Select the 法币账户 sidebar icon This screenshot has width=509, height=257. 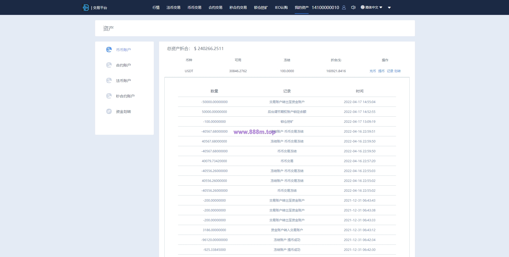pyautogui.click(x=109, y=80)
